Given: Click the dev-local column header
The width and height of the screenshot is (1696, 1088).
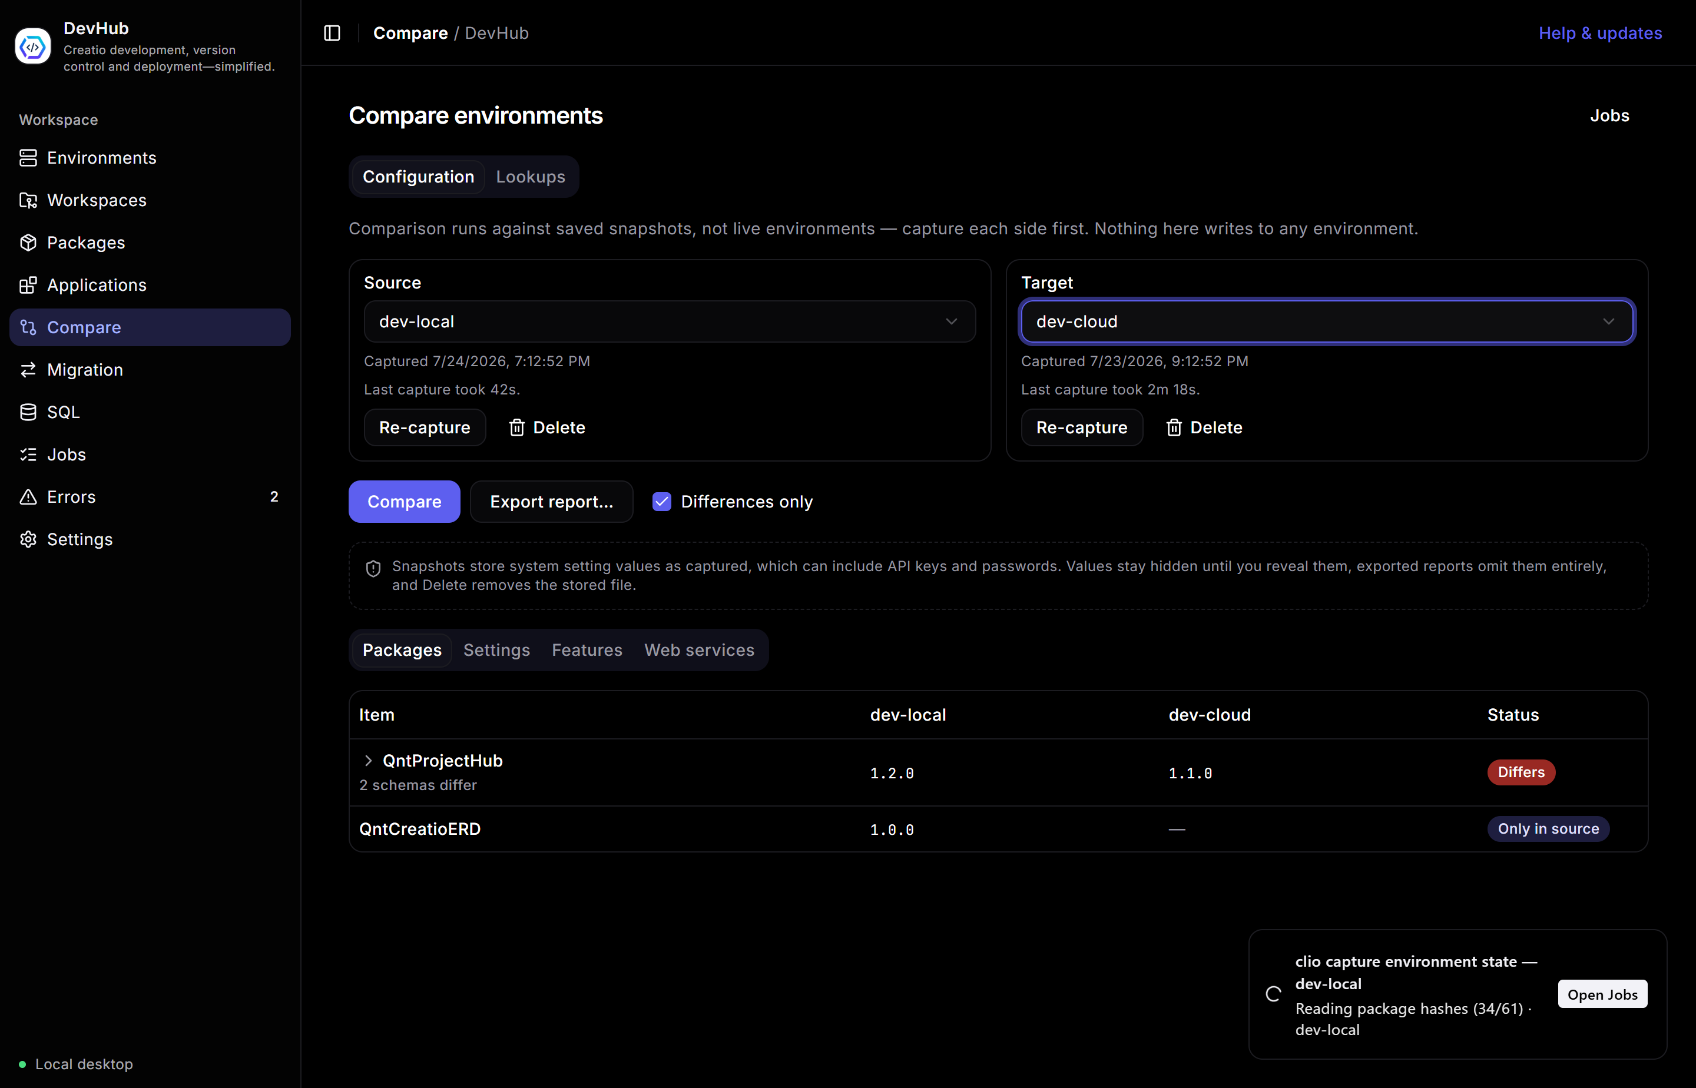Looking at the screenshot, I should click(x=907, y=715).
